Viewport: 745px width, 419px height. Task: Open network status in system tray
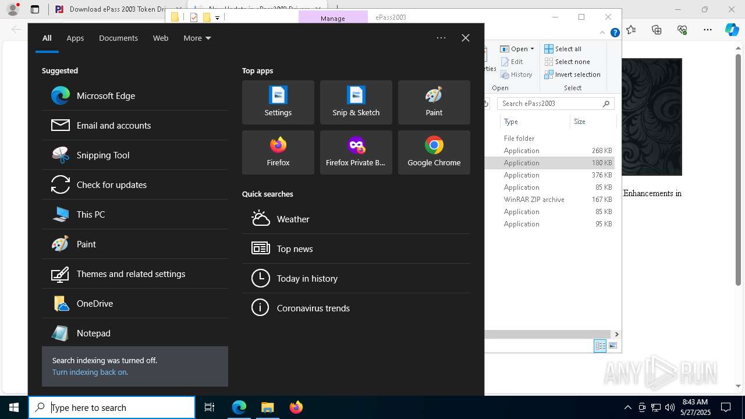[656, 407]
